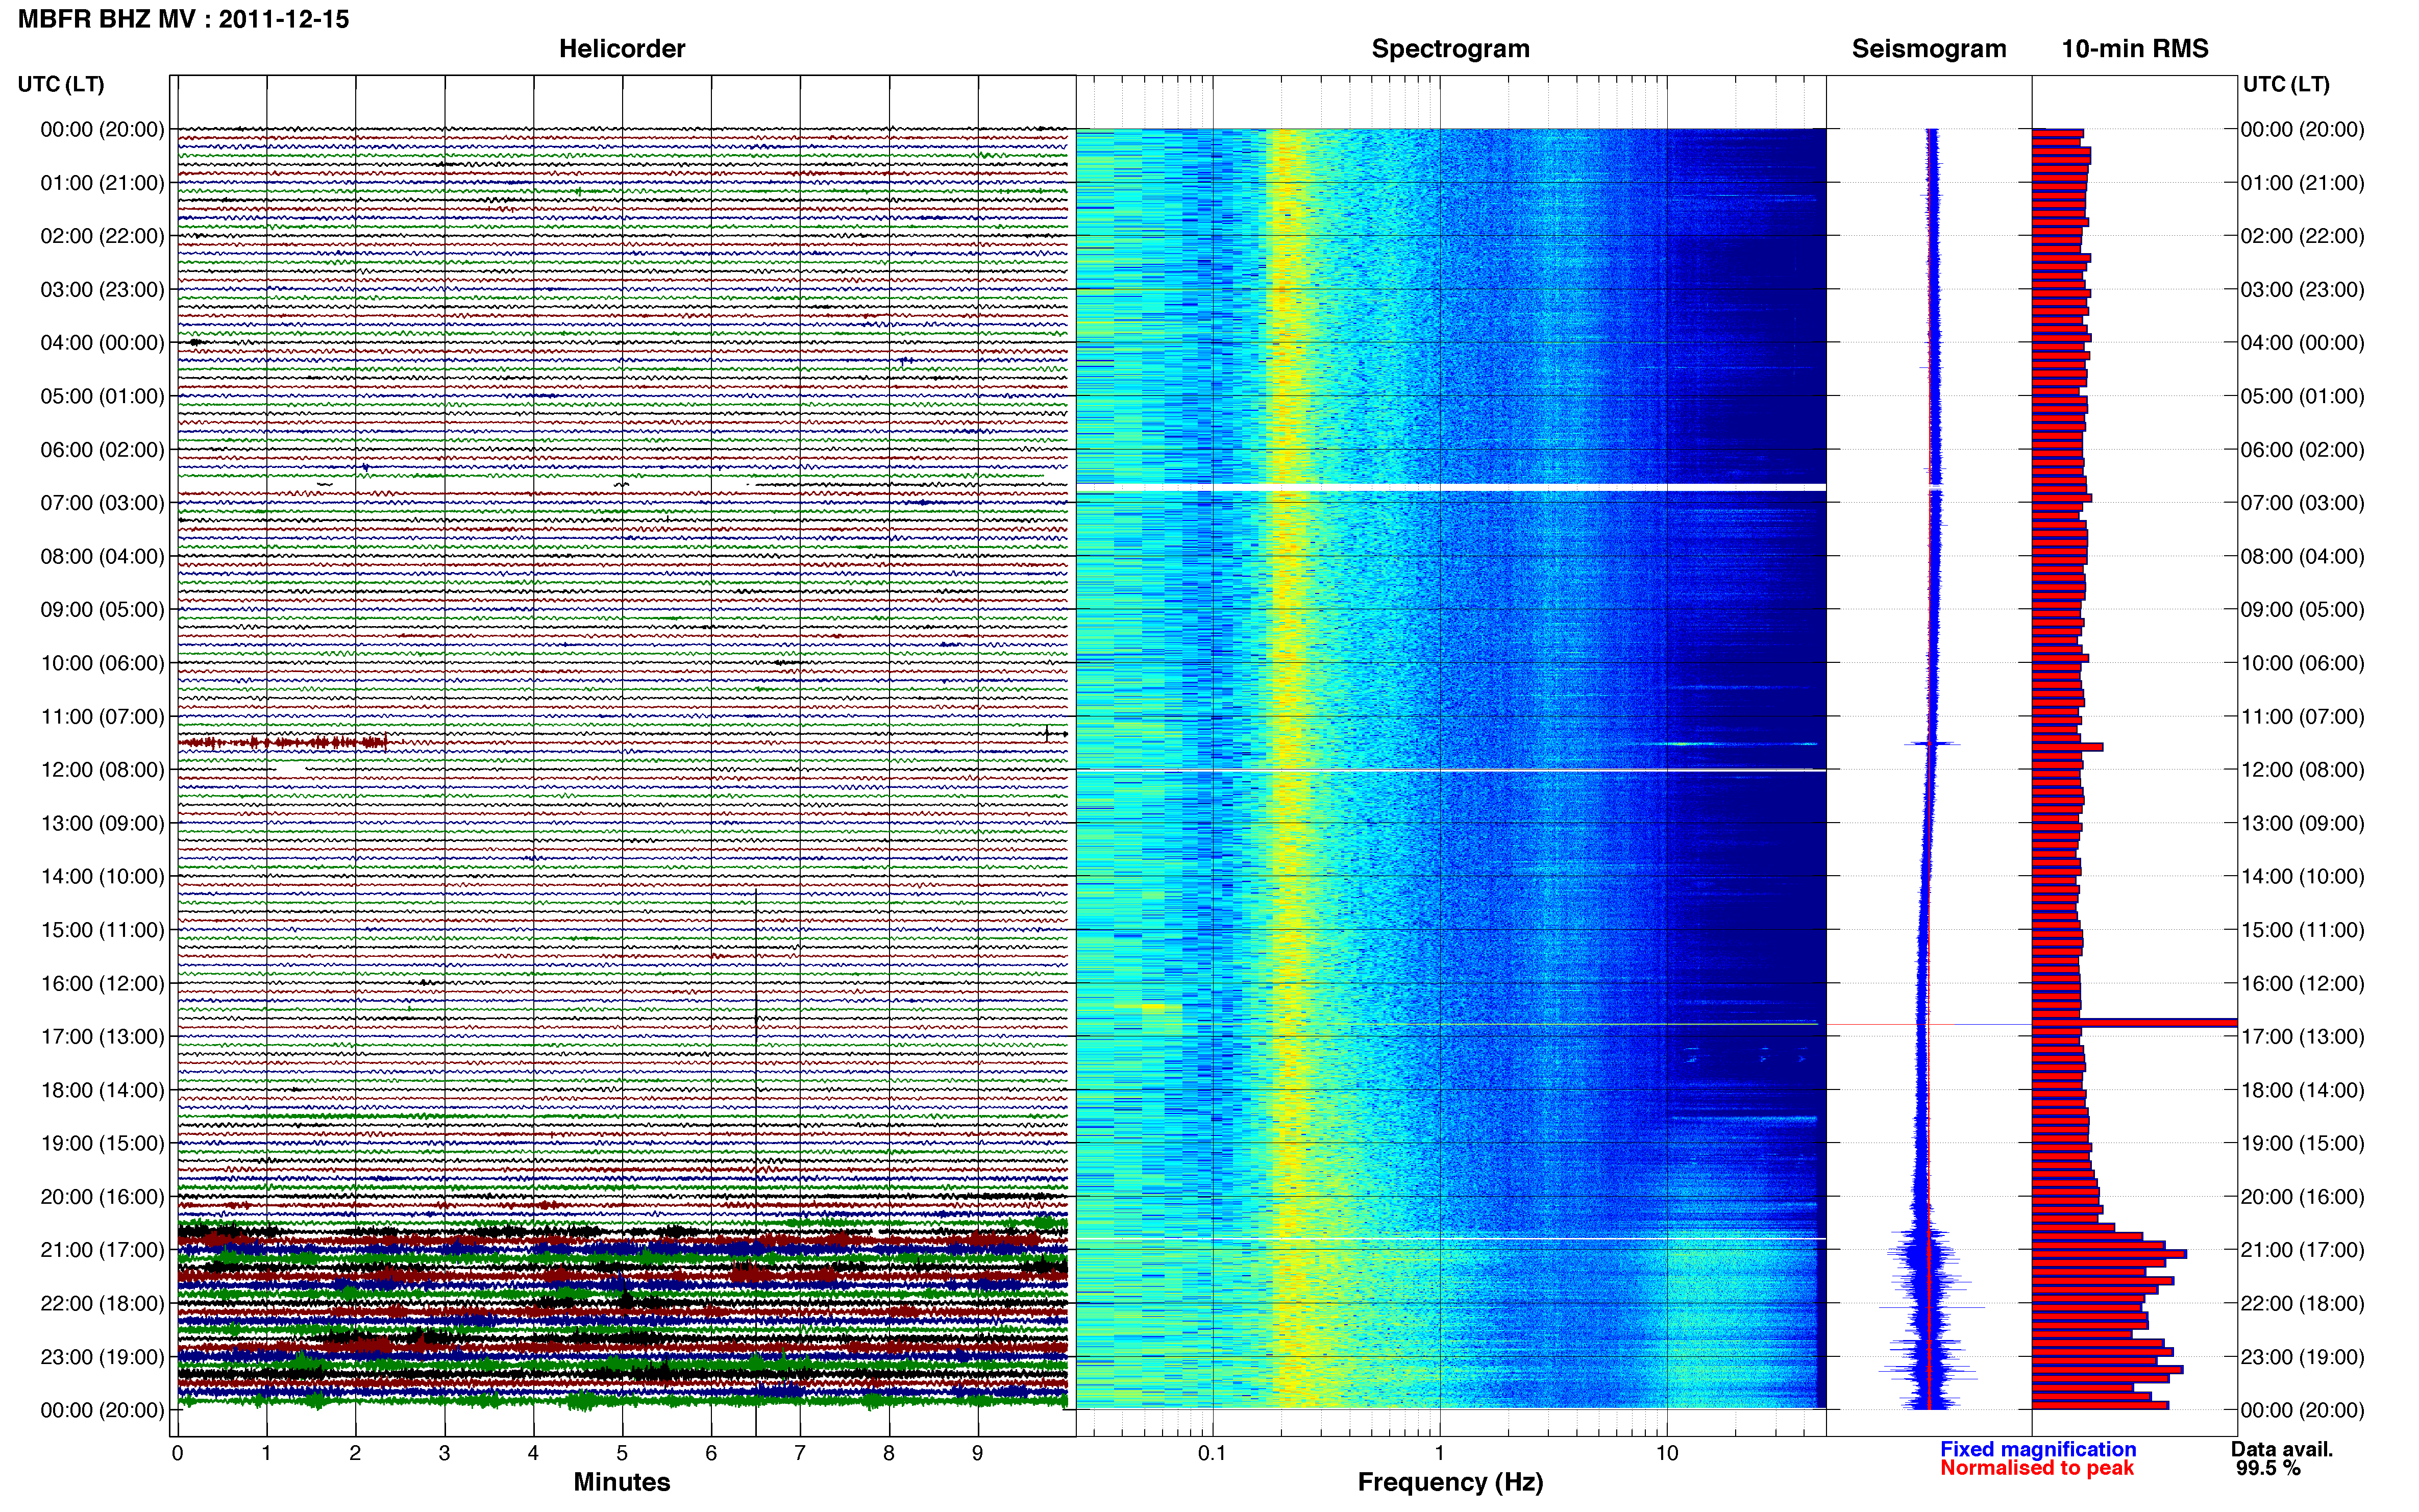
Task: Click the tallest 10-min RMS bar before 17:00
Action: pos(2134,1022)
